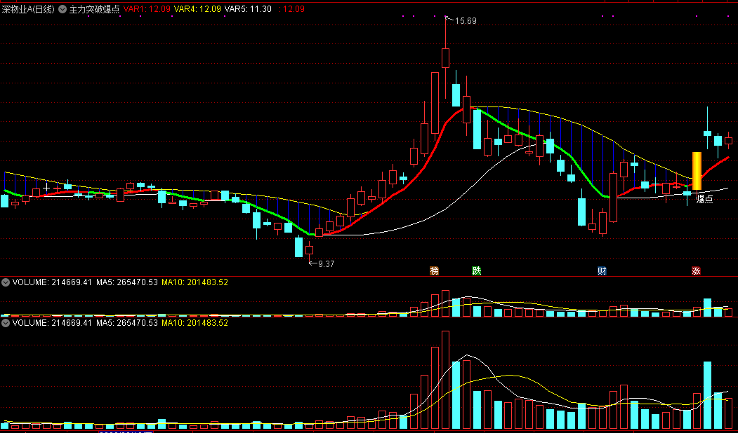
Task: Click the 爆点 signal label
Action: tap(704, 199)
